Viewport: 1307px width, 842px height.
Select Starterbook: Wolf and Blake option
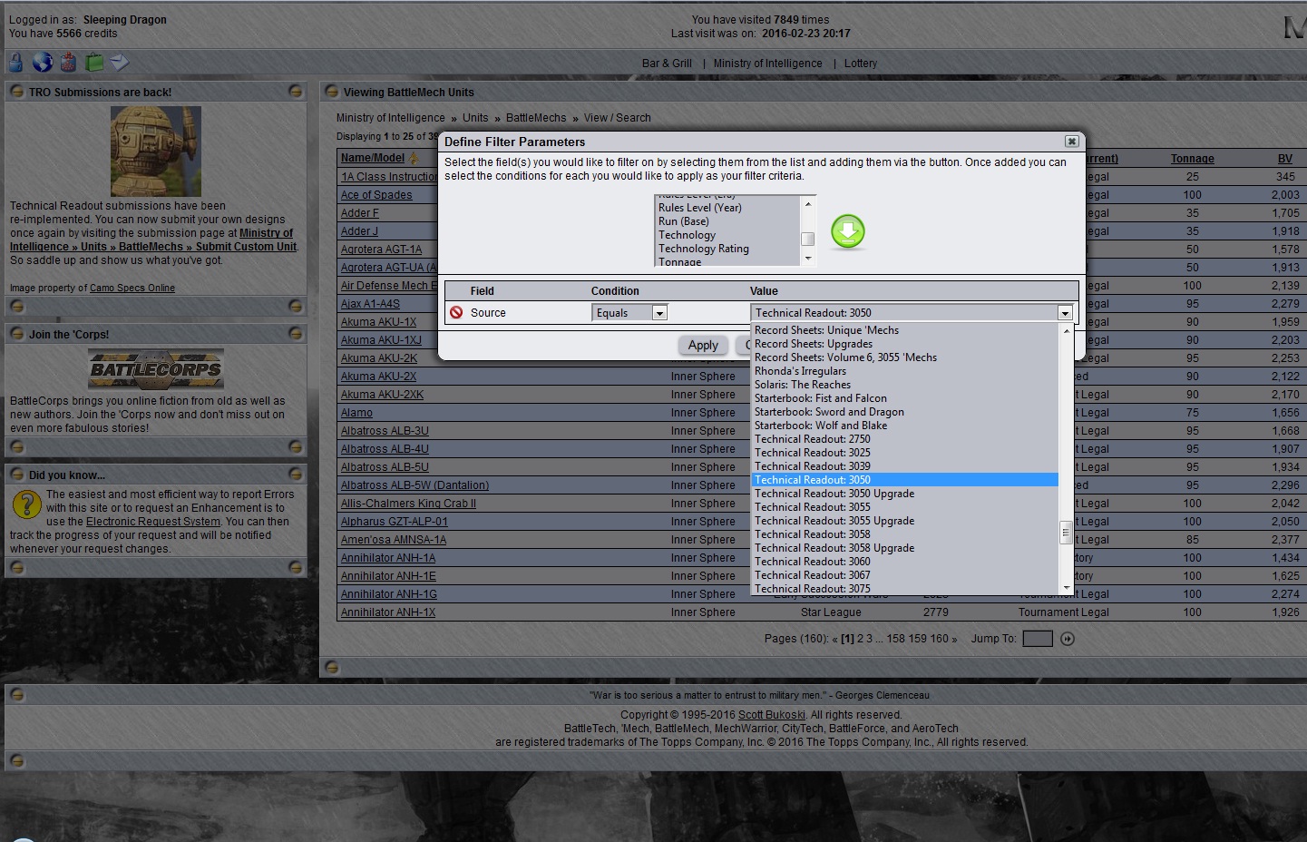[x=821, y=426]
